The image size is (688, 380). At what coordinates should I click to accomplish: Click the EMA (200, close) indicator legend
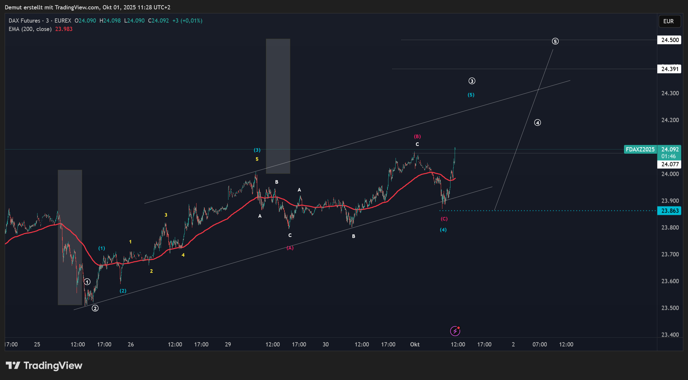click(x=30, y=29)
